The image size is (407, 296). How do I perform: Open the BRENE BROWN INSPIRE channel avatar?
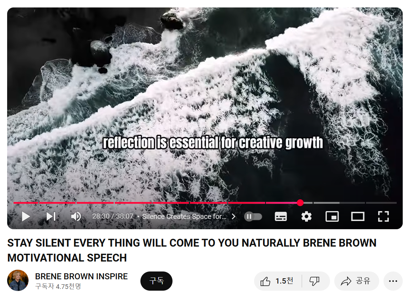pyautogui.click(x=18, y=280)
